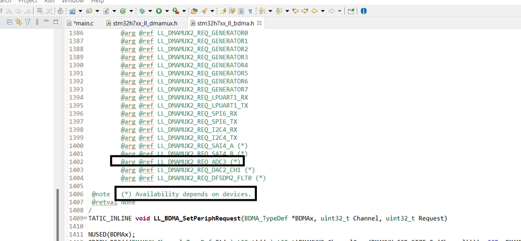The image size is (521, 241).
Task: Click the filter funnel icon in explorer panel
Action: [28, 22]
